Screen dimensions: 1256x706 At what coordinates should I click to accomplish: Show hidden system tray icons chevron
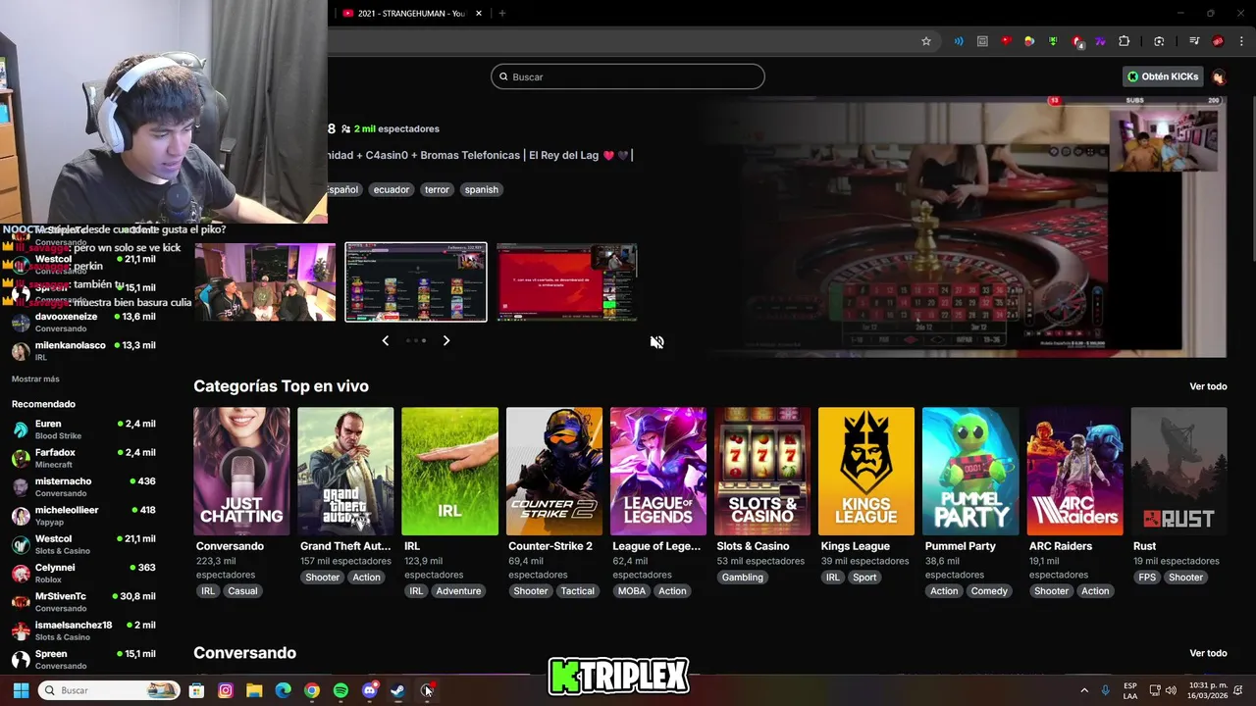1084,690
